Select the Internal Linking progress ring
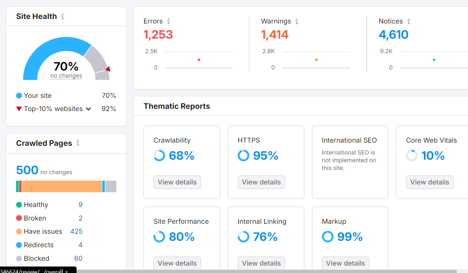 [x=243, y=237]
